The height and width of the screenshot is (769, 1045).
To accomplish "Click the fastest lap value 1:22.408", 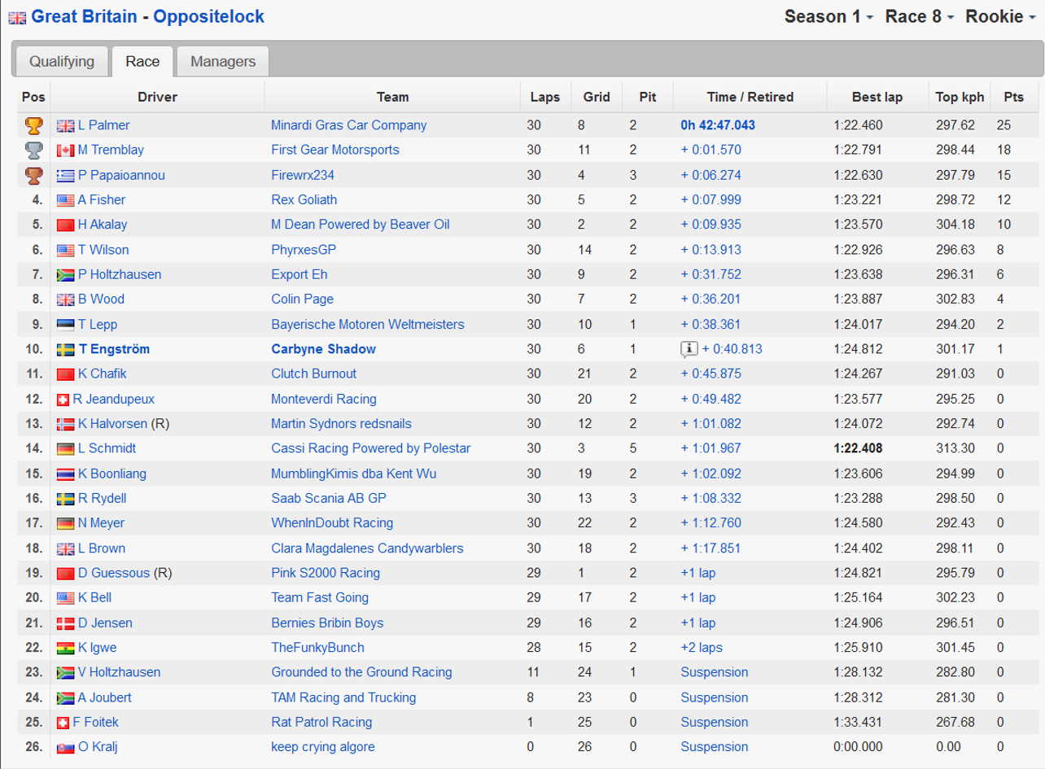I will [858, 448].
